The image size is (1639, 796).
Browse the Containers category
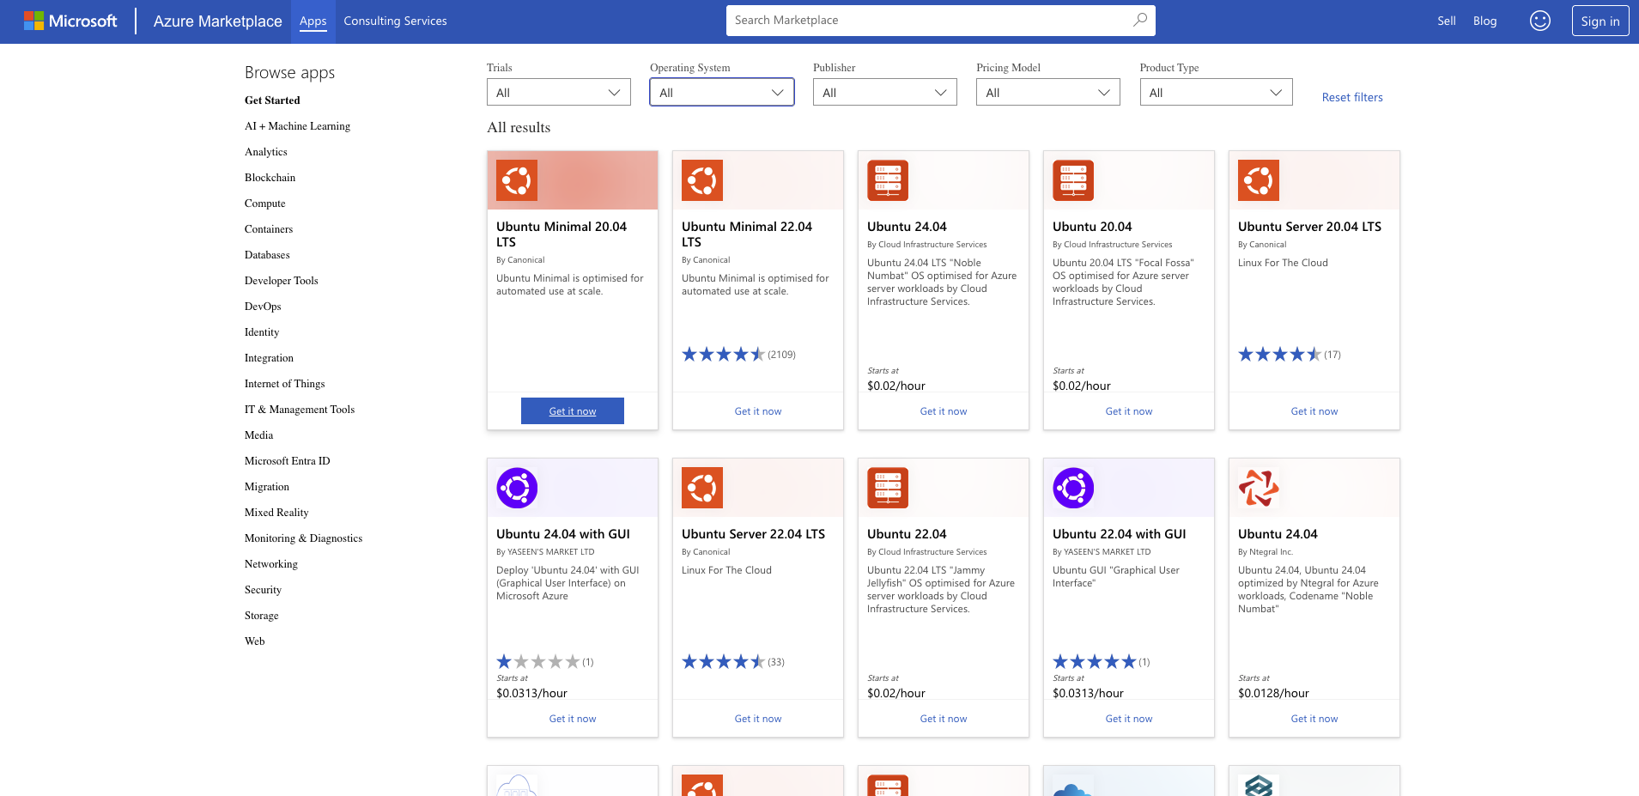(269, 229)
